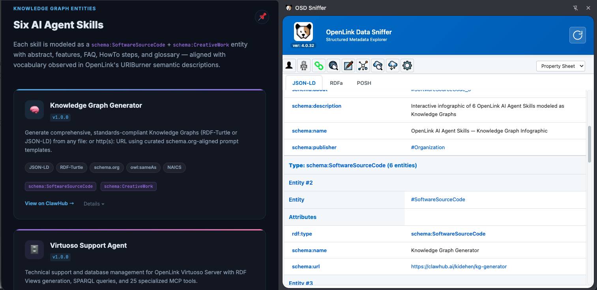Switch to the POSH tab

(x=364, y=83)
